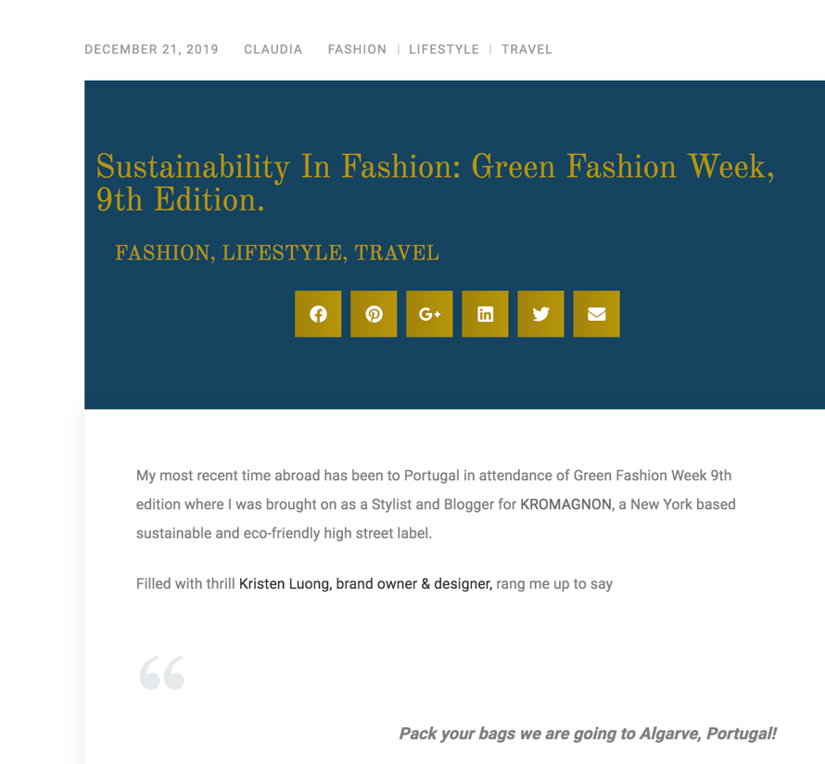Click the large quotation mark icon
This screenshot has height=764, width=825.
(162, 673)
